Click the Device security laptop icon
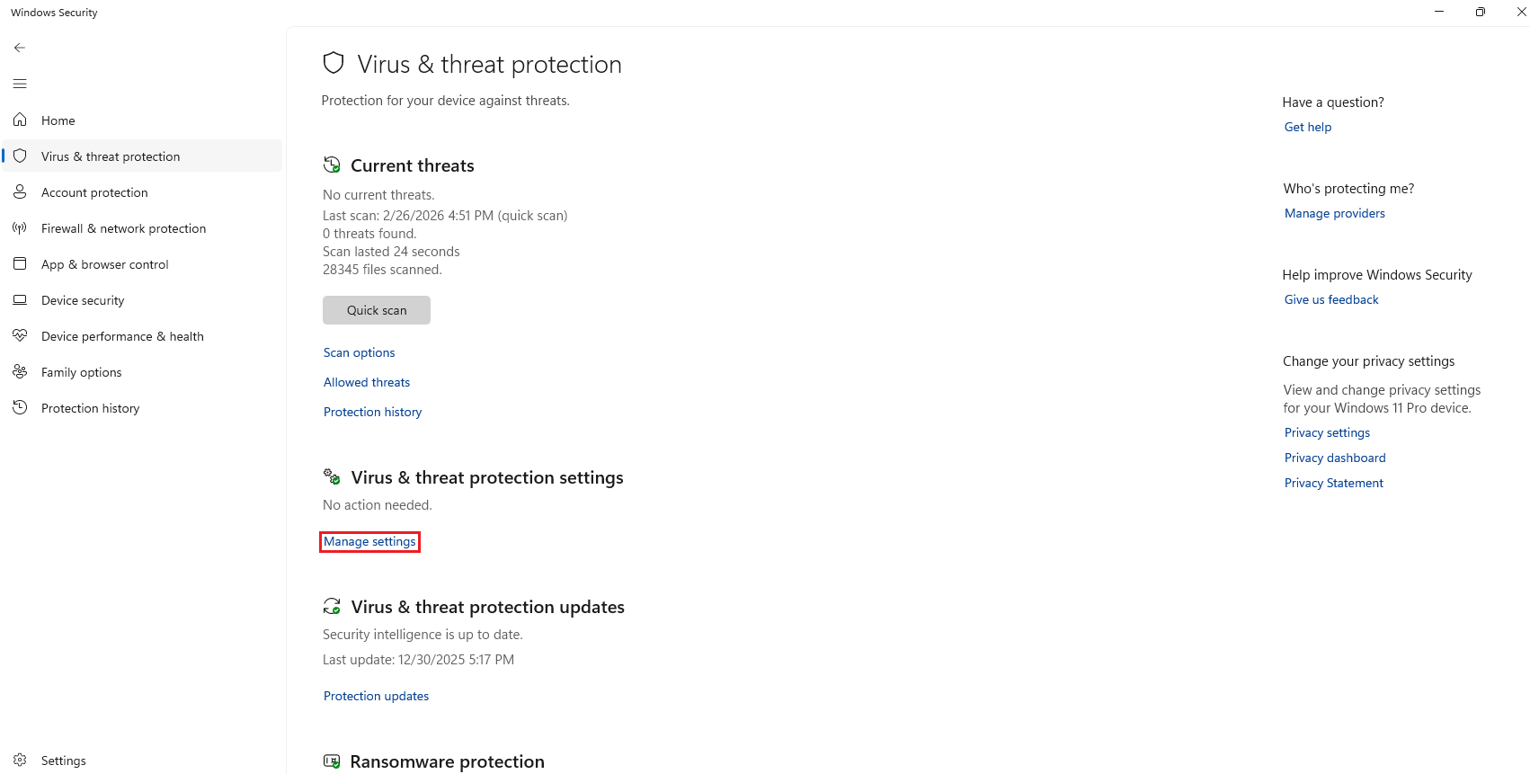The image size is (1530, 774). (20, 299)
